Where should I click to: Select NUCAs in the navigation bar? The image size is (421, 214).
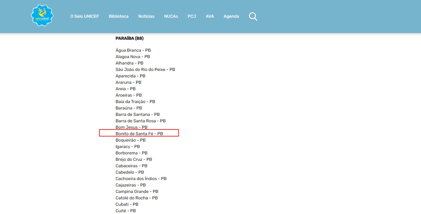pyautogui.click(x=171, y=17)
